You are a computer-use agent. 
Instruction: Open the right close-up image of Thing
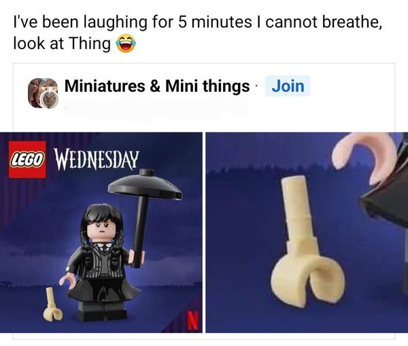click(307, 232)
